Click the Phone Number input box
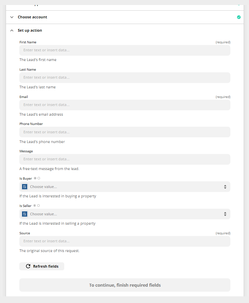This screenshot has height=303, width=249. (125, 132)
